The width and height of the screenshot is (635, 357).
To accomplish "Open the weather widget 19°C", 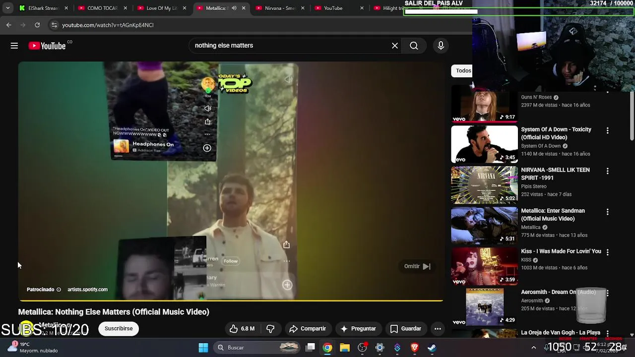I will coord(34,347).
